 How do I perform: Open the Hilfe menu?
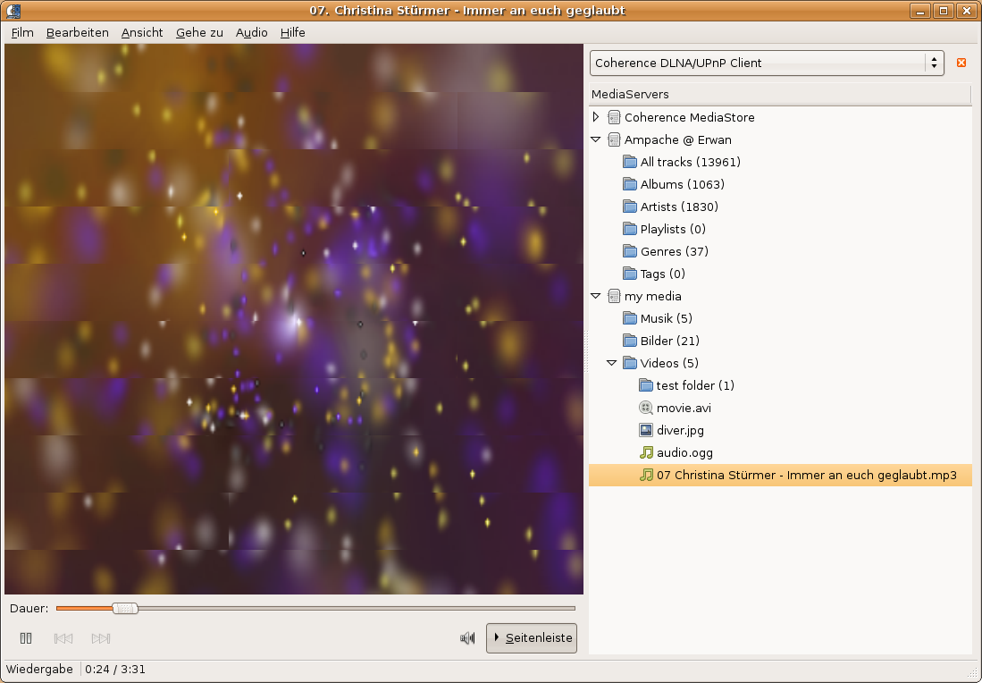tap(292, 32)
